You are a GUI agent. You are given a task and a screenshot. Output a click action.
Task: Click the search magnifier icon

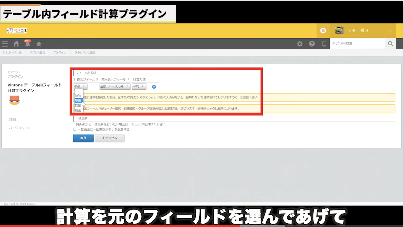(x=391, y=44)
